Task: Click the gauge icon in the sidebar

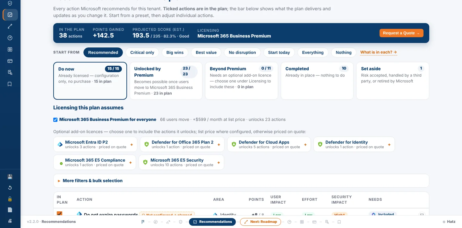Action: 10,38
